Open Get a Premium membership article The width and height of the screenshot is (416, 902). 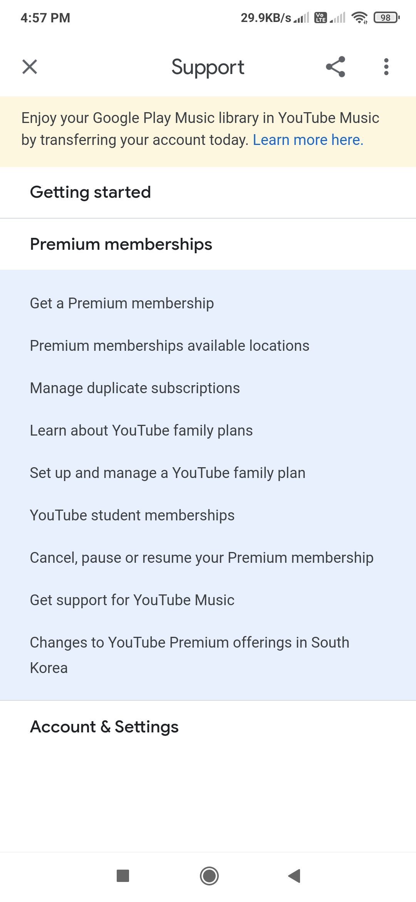122,303
